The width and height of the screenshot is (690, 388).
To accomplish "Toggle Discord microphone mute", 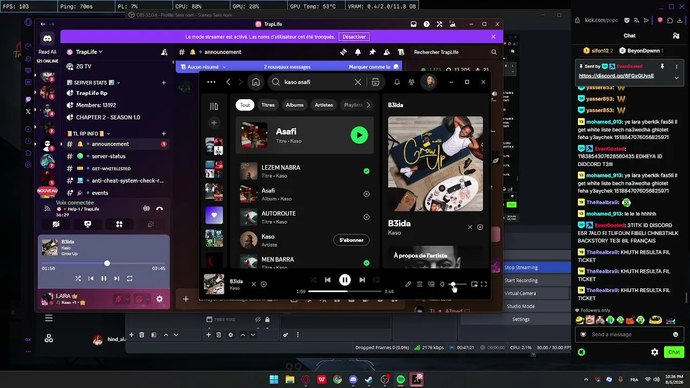I will (x=118, y=299).
